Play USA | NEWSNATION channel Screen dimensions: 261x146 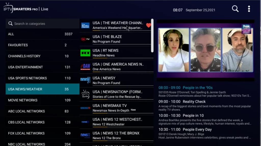pos(116,94)
